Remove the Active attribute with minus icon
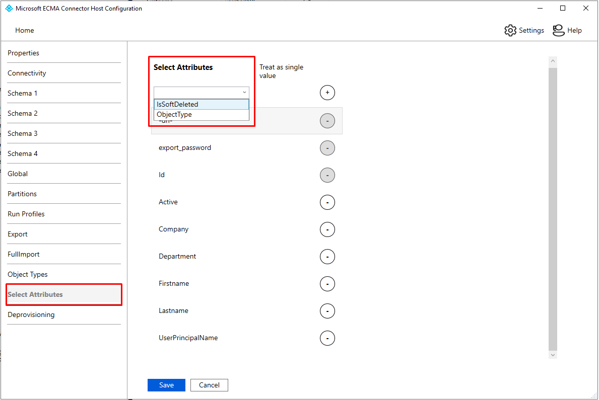Viewport: 599px width, 400px height. pos(327,202)
